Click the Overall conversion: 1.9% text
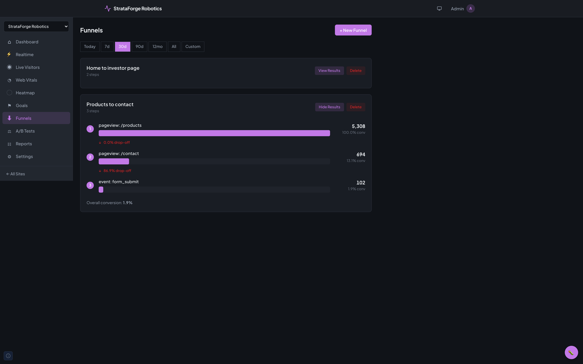The width and height of the screenshot is (583, 364). pyautogui.click(x=109, y=203)
